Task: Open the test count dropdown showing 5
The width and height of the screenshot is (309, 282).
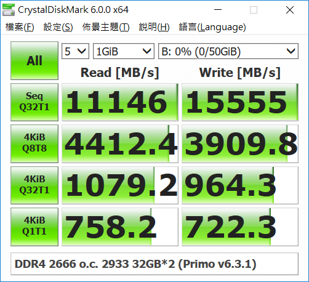Action: (x=75, y=51)
